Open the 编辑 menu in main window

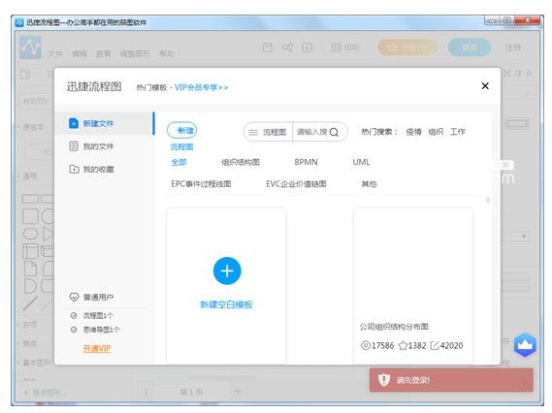(x=80, y=53)
